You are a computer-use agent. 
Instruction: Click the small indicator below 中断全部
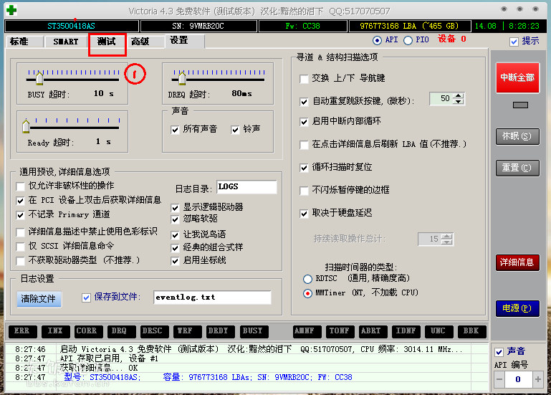(520, 105)
